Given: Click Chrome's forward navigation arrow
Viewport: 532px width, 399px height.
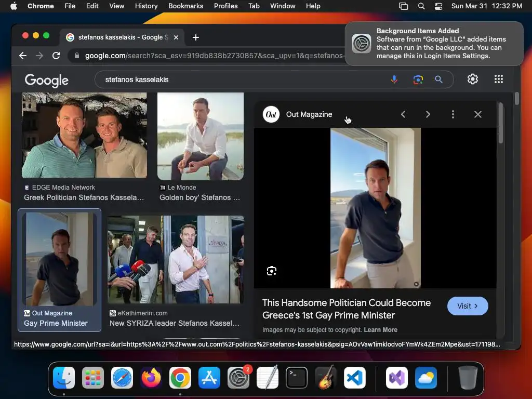Looking at the screenshot, I should coord(39,56).
